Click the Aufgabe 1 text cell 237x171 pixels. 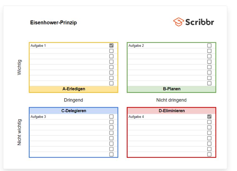67,46
